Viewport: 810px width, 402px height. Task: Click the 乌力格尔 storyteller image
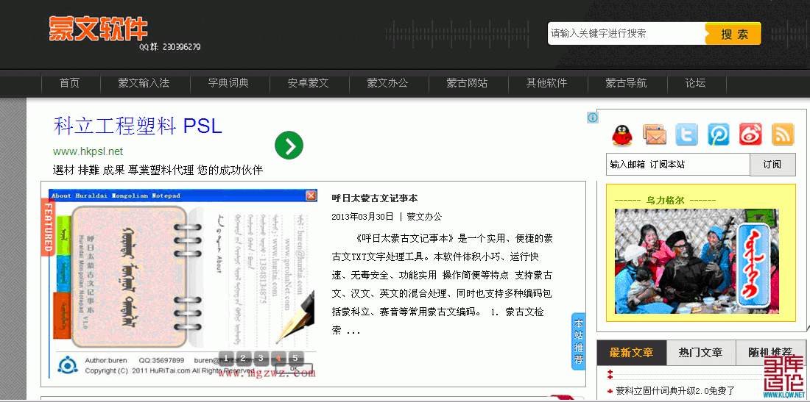coord(696,261)
